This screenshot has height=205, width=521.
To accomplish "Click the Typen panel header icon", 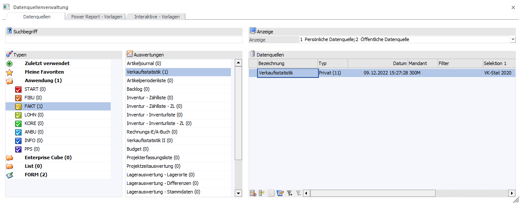I will (9, 54).
